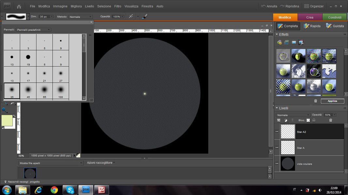Open Google Chrome from taskbar

tap(54, 189)
